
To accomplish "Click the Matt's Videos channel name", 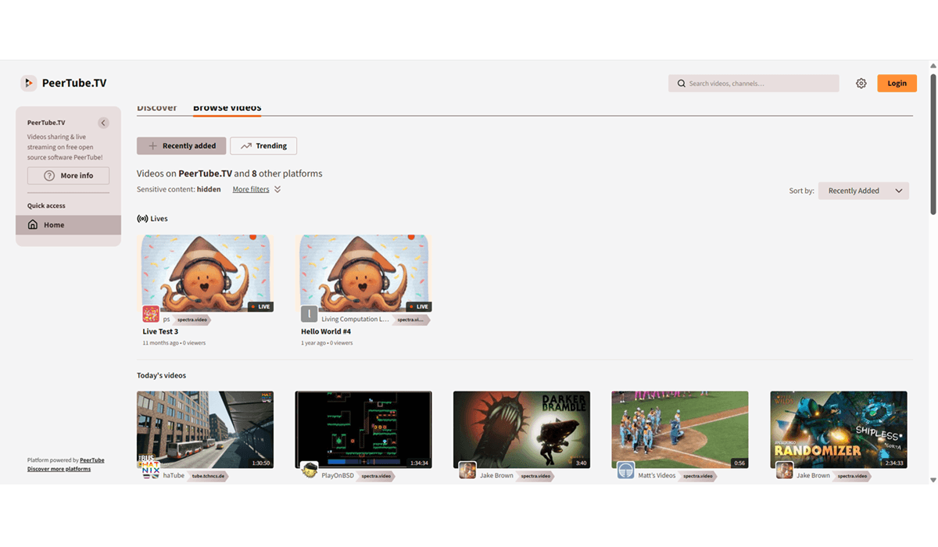I will click(x=656, y=475).
